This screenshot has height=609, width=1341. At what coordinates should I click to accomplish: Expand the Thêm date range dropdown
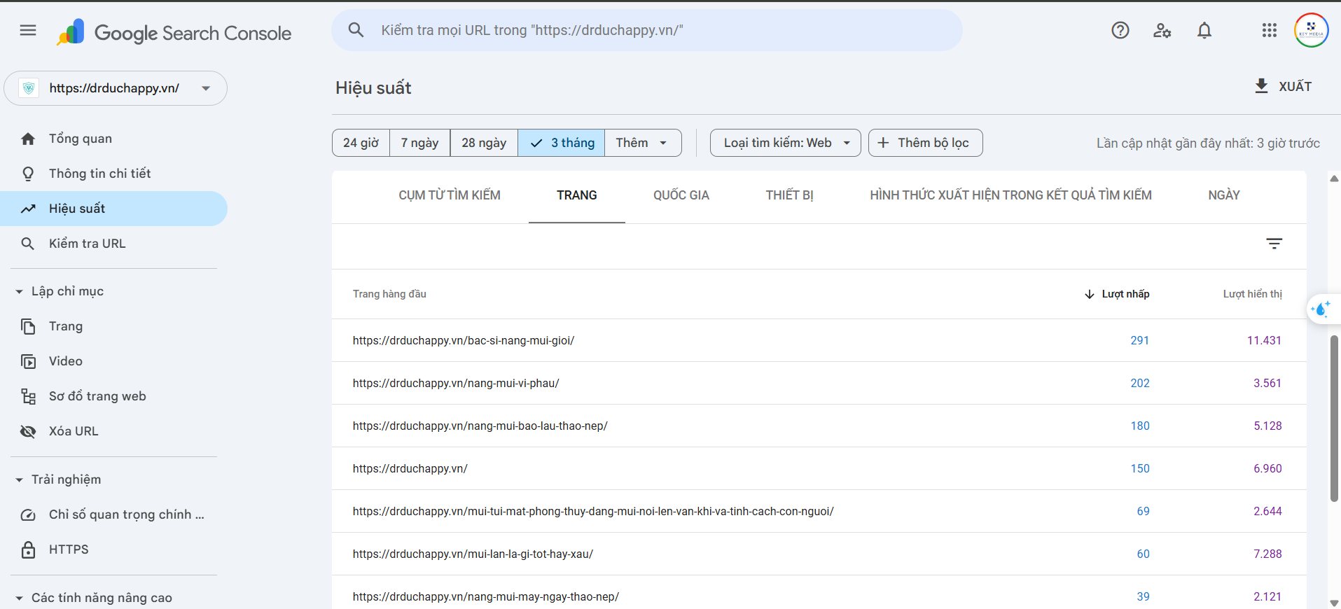tap(642, 143)
